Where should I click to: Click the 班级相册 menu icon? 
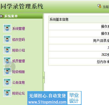tap(7, 71)
